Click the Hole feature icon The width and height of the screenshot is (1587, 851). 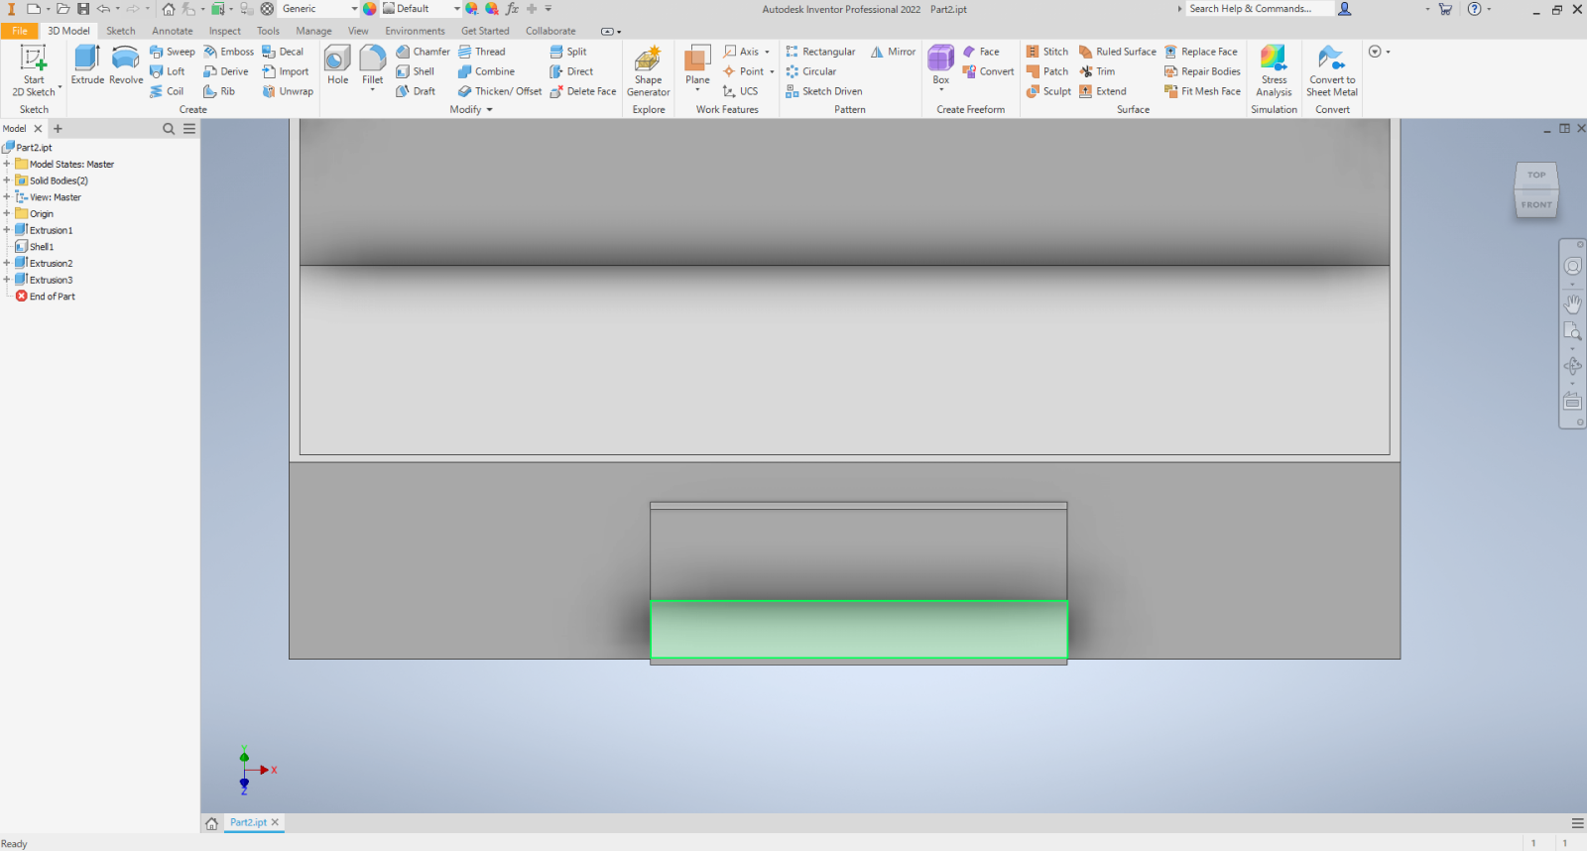pyautogui.click(x=337, y=64)
